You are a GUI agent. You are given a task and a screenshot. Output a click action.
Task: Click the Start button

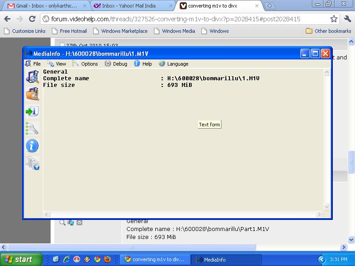[x=21, y=259]
